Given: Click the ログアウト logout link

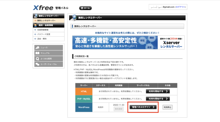Looking at the screenshot, I should 180,7.
